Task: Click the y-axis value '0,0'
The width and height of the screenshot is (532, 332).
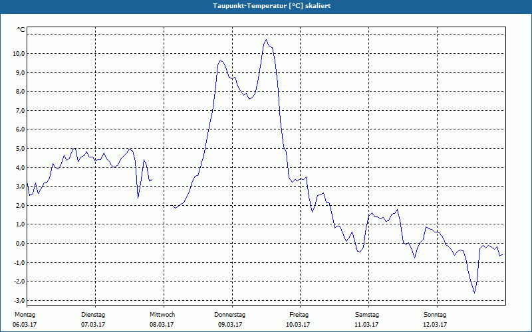Action: pos(20,244)
